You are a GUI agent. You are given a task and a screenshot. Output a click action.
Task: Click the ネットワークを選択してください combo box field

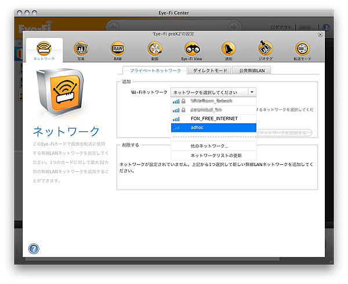209,92
